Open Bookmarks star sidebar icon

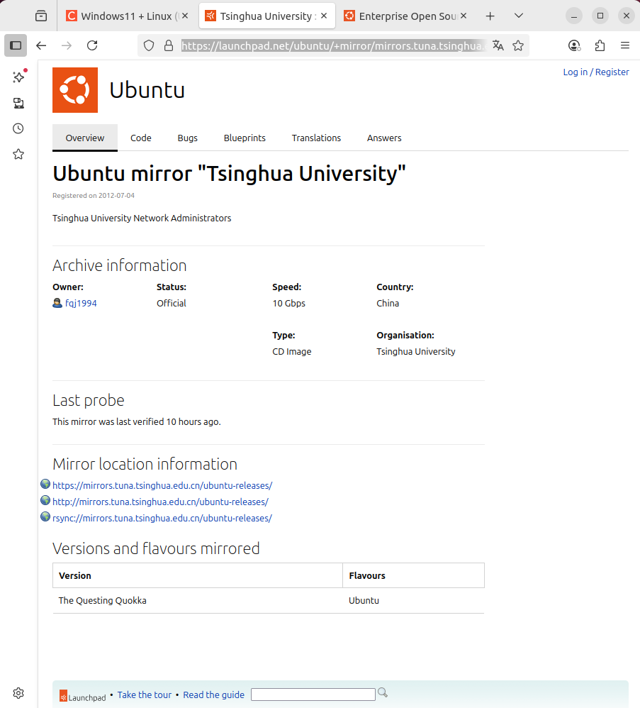[x=18, y=155]
